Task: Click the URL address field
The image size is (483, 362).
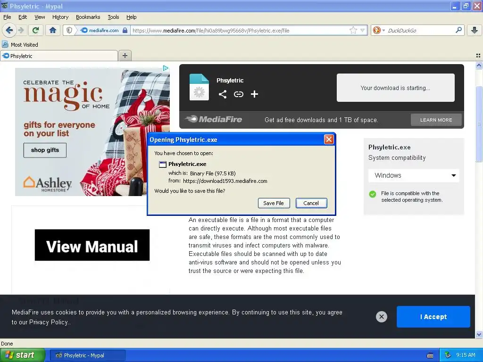Action: tap(240, 30)
